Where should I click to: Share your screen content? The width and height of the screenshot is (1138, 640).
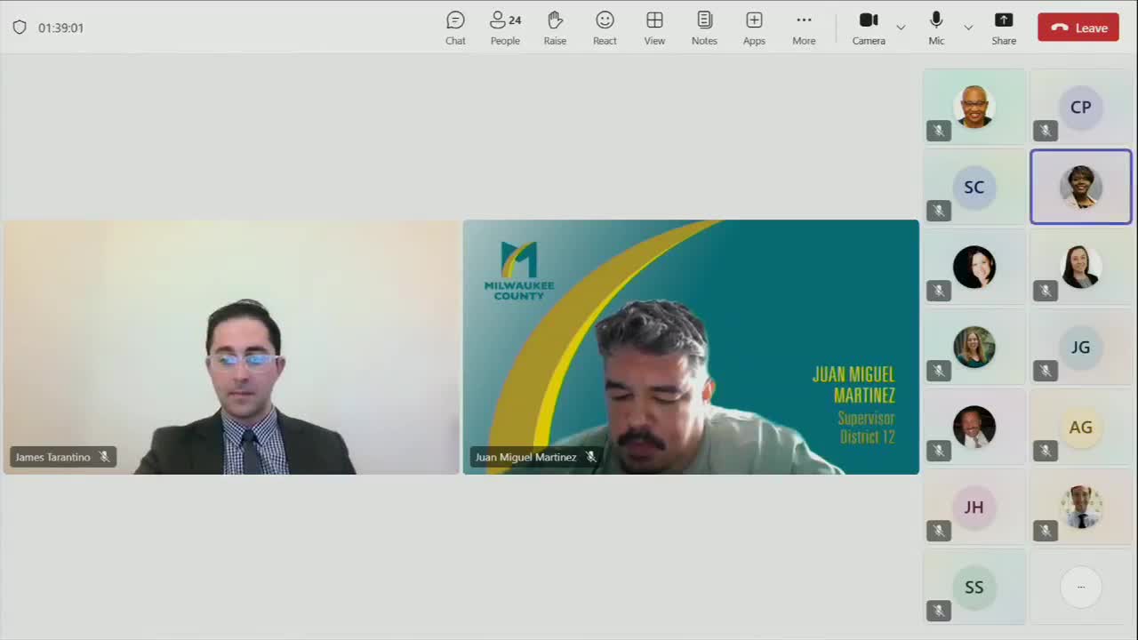pyautogui.click(x=1004, y=28)
